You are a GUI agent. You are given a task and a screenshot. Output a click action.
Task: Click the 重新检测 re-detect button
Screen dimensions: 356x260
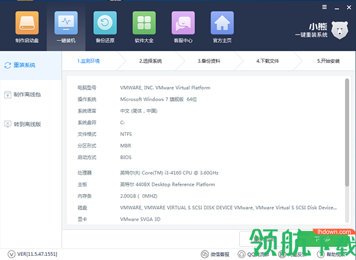[x=263, y=239]
